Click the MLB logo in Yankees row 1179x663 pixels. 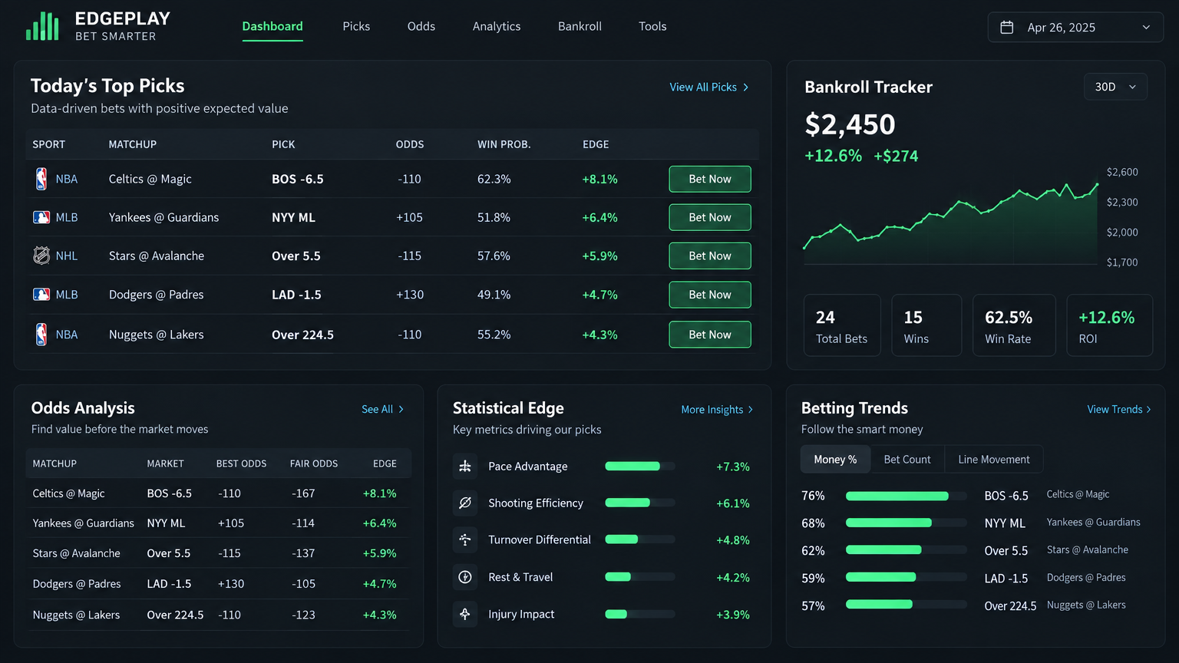(41, 217)
